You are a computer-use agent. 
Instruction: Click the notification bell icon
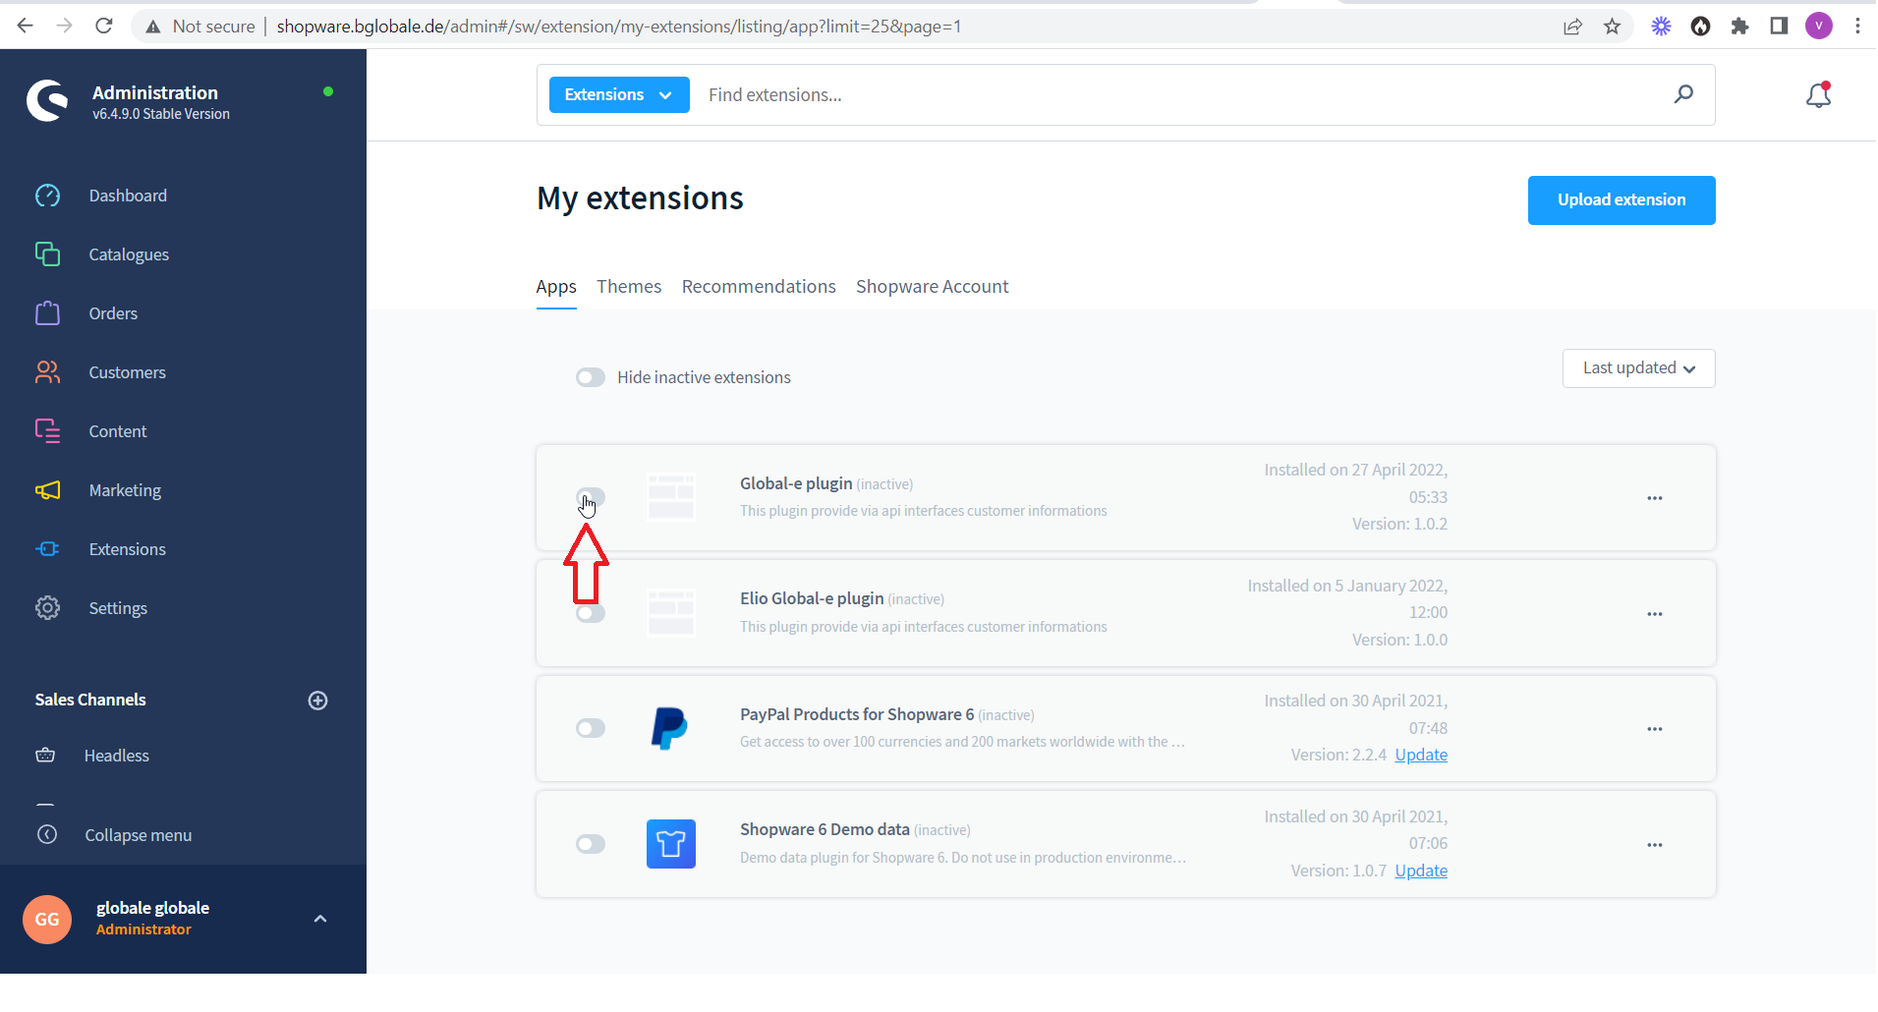(1818, 95)
